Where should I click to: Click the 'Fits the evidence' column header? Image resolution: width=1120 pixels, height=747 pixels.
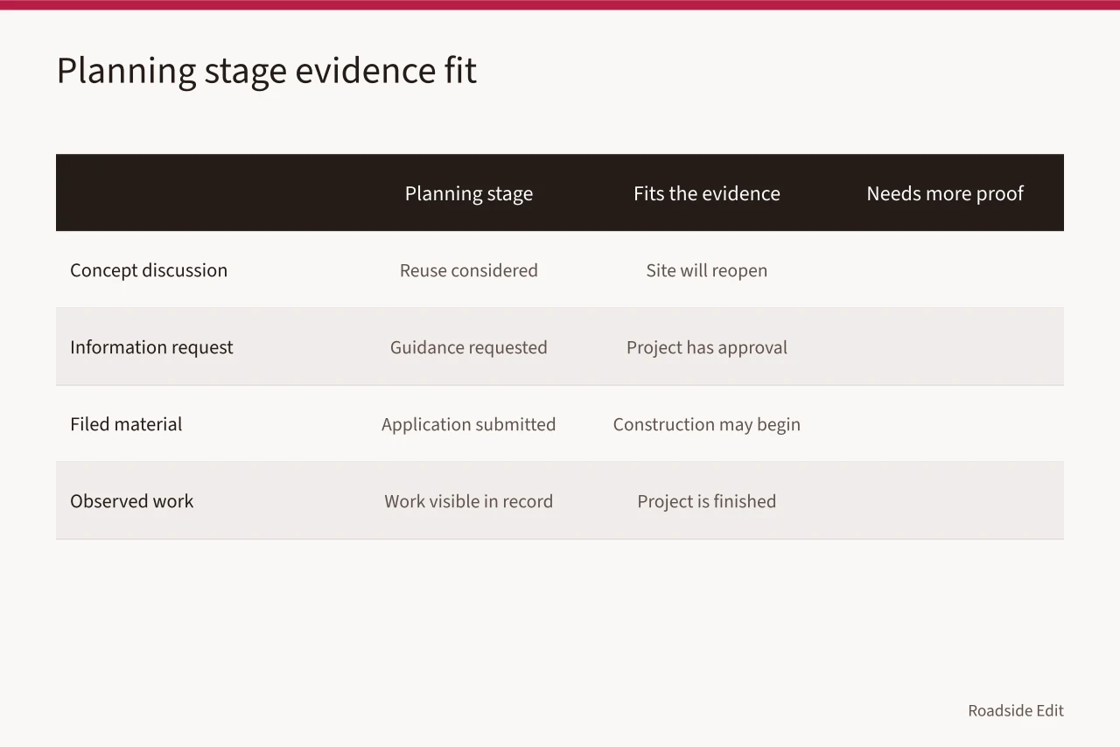[707, 193]
